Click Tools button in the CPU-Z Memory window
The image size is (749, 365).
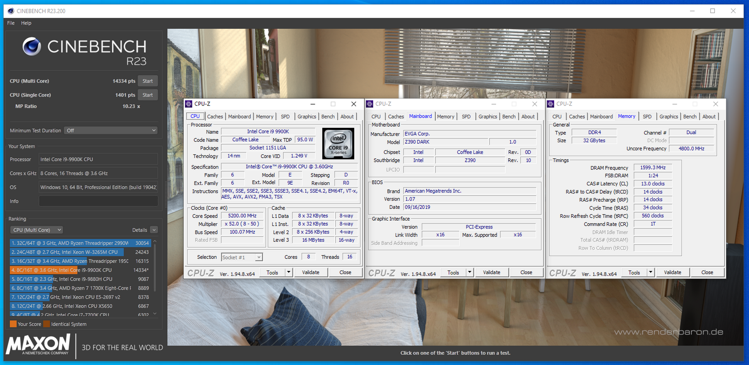(634, 273)
